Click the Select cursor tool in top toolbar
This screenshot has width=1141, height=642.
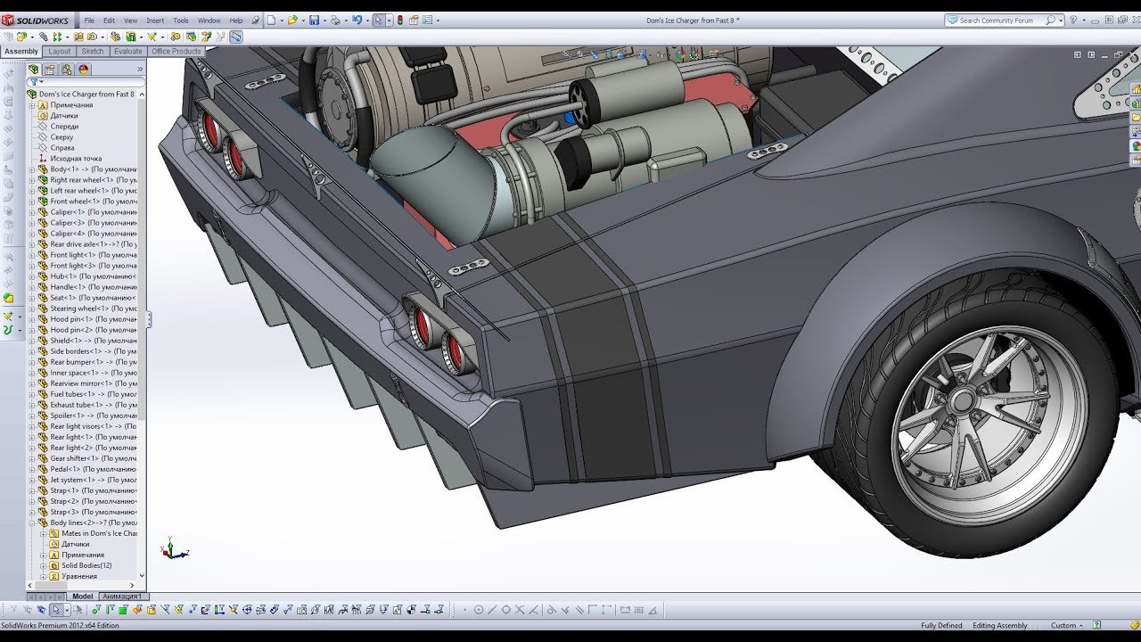[x=379, y=20]
